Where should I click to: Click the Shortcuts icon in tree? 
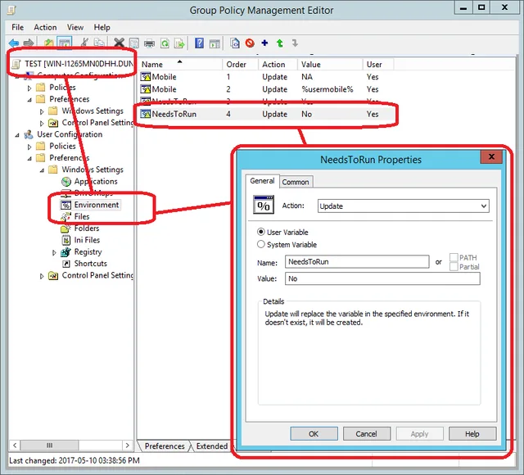pyautogui.click(x=66, y=264)
